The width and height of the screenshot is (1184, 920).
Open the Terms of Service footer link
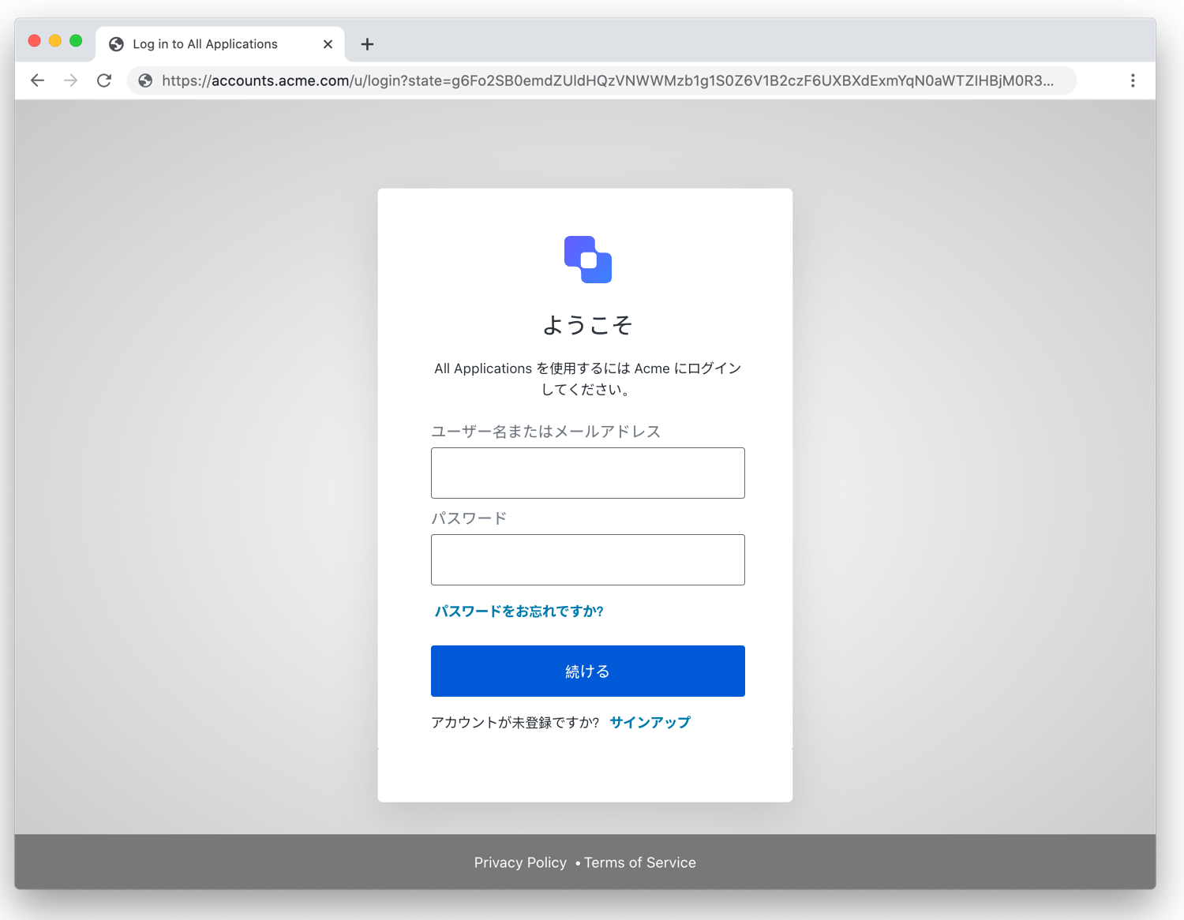coord(640,862)
